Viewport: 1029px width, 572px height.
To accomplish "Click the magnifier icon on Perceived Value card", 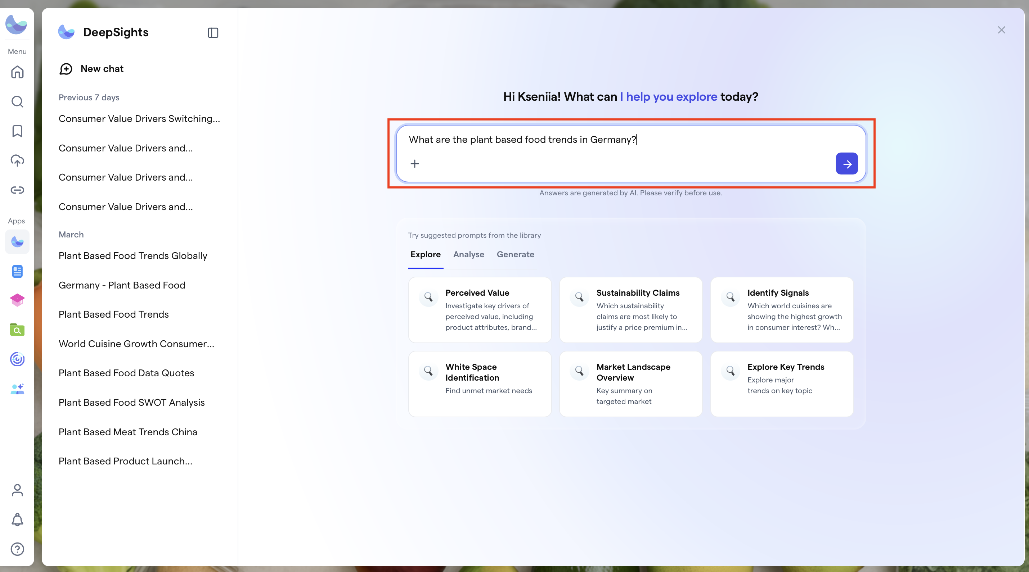I will (428, 298).
